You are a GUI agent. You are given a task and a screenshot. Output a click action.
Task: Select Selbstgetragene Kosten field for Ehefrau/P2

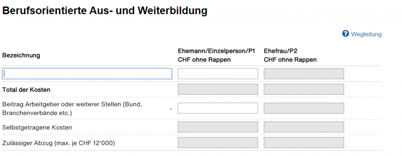point(304,127)
